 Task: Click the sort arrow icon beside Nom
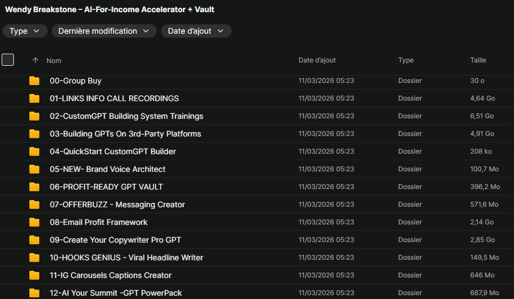tap(35, 60)
